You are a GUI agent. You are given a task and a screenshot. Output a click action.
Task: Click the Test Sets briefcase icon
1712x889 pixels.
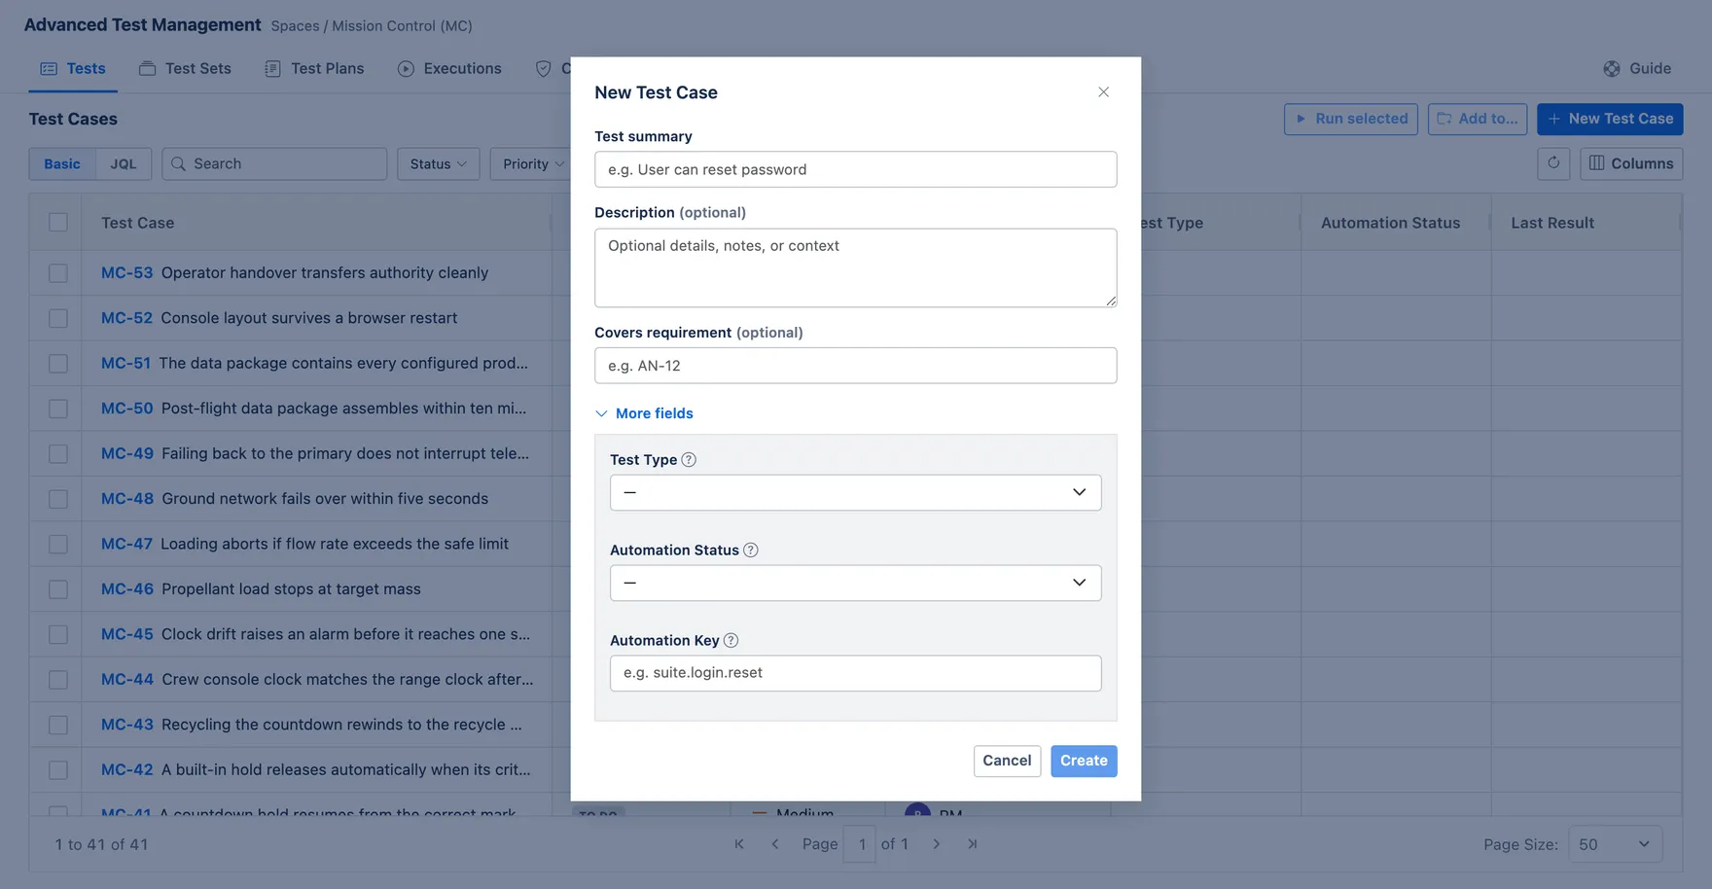pyautogui.click(x=148, y=69)
